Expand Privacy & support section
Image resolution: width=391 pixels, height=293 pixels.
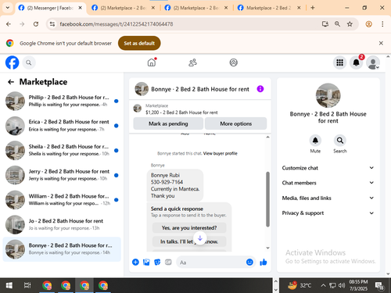point(328,213)
